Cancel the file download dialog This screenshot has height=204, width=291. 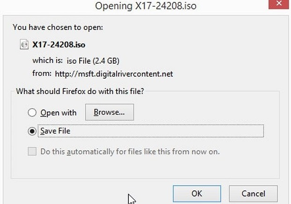pos(253,194)
